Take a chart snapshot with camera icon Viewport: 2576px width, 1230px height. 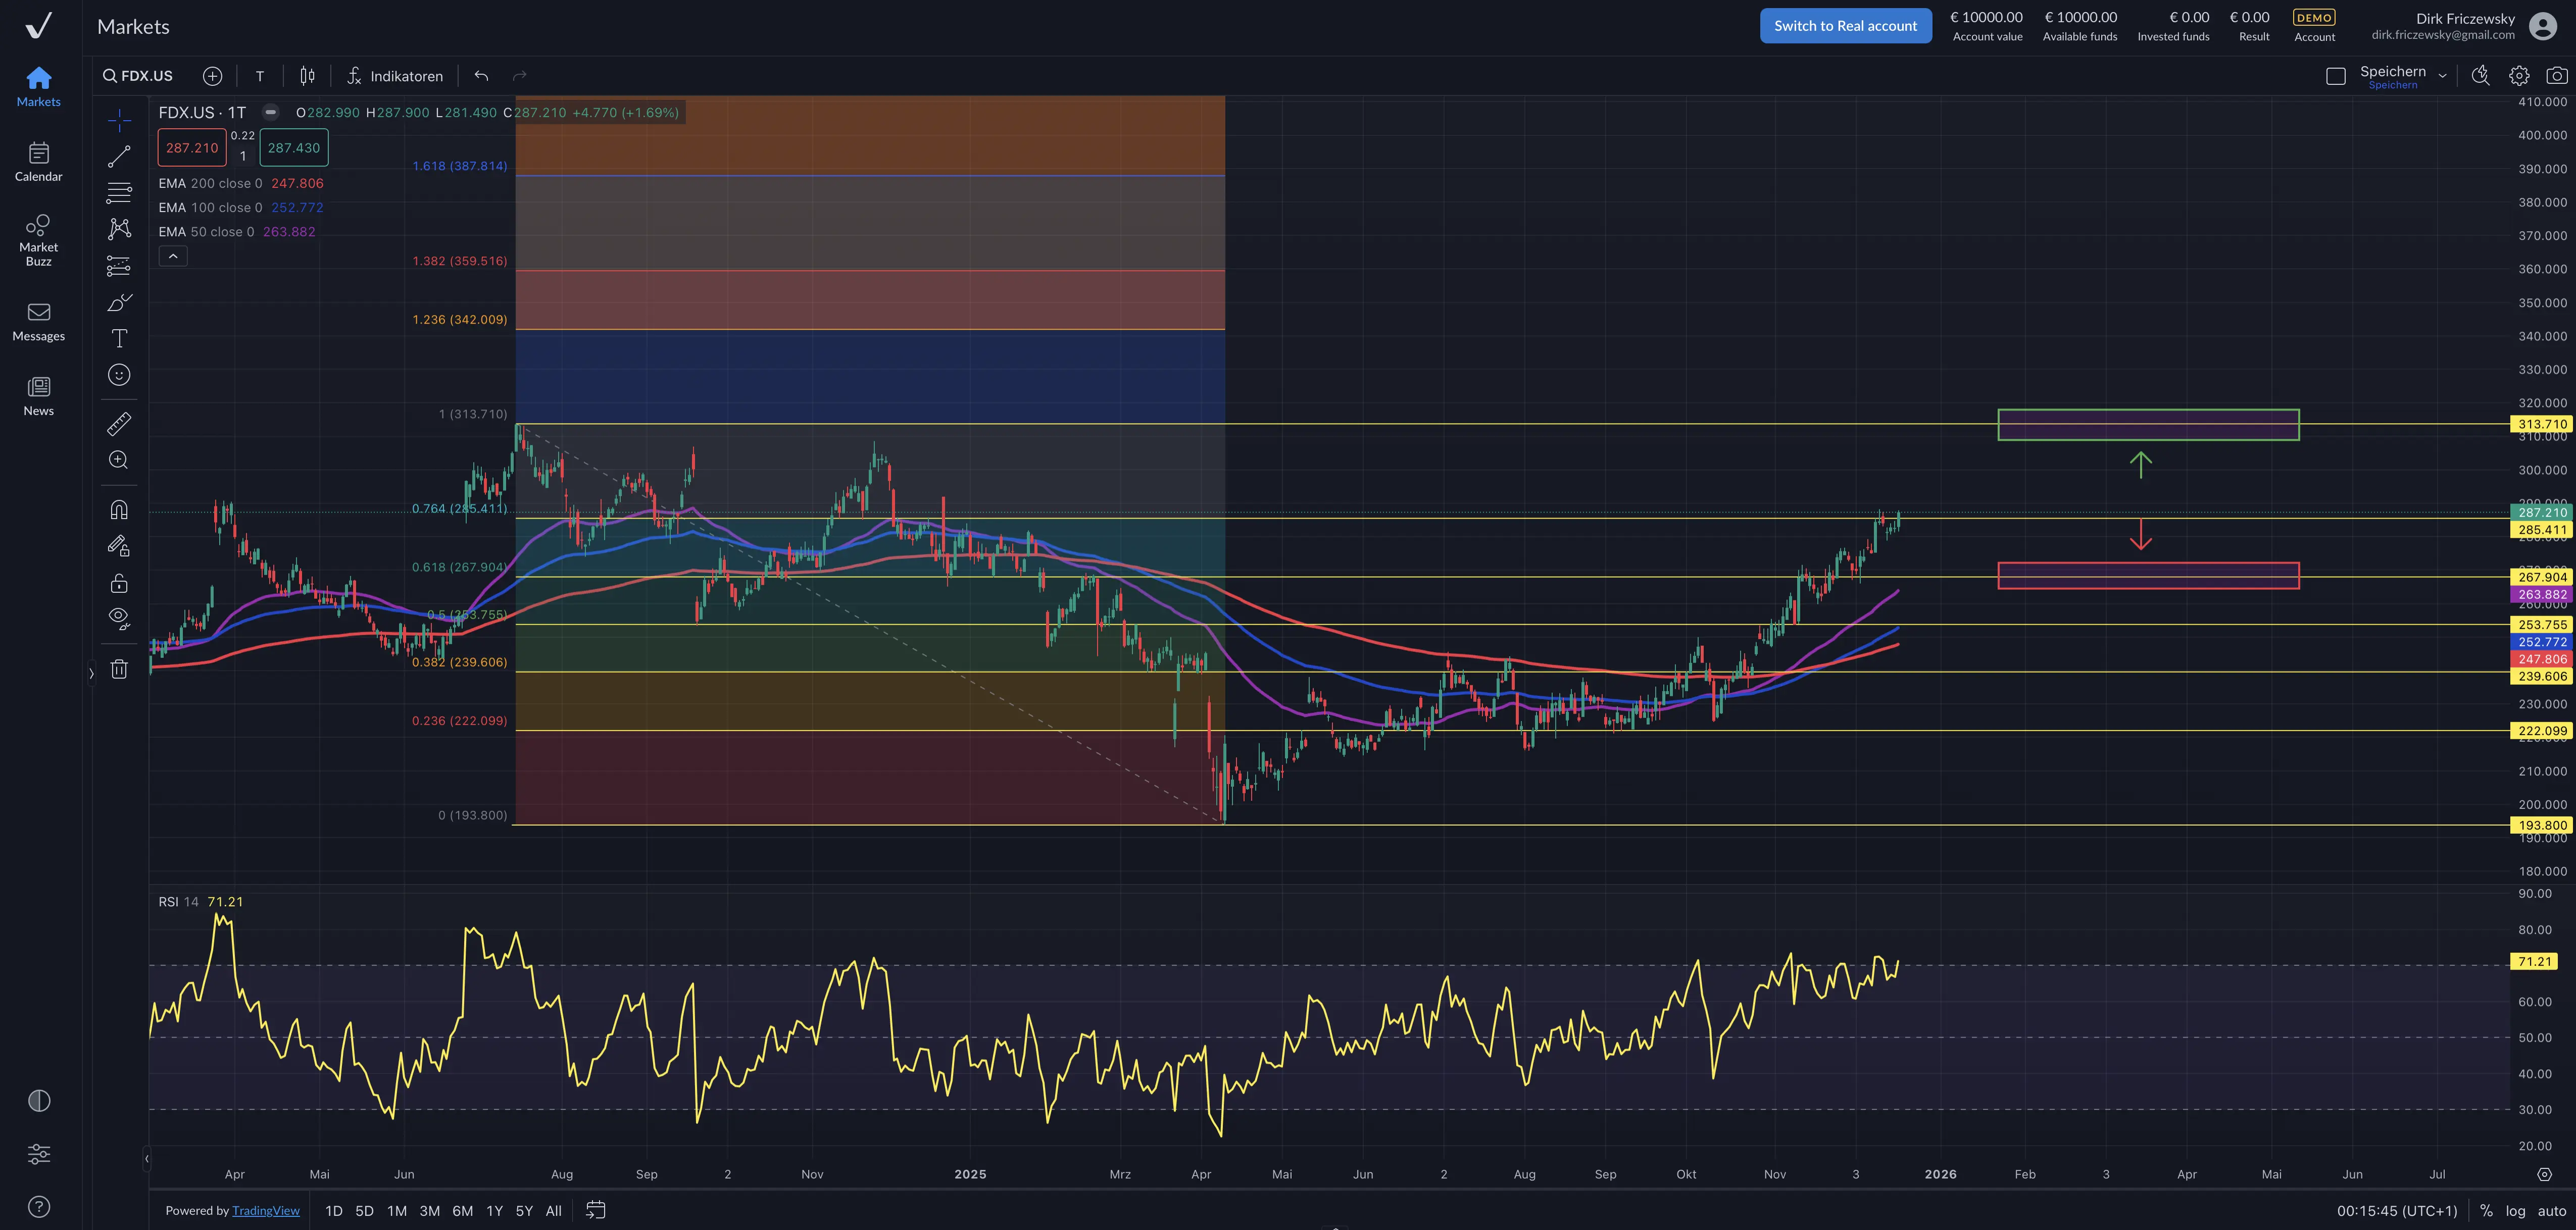point(2556,76)
